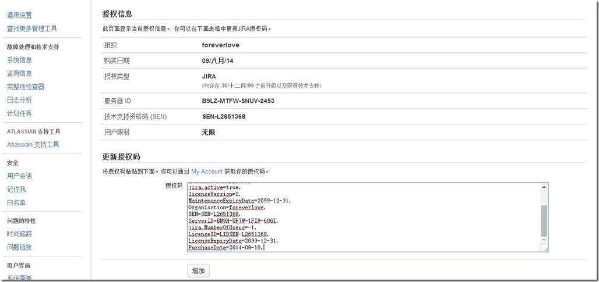
Task: Click the 增加 button
Action: (x=198, y=272)
